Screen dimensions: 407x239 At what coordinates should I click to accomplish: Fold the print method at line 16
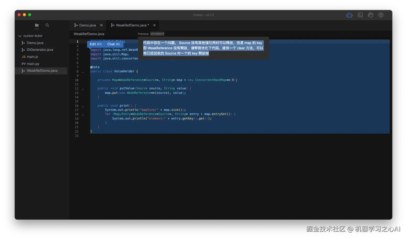(x=83, y=106)
